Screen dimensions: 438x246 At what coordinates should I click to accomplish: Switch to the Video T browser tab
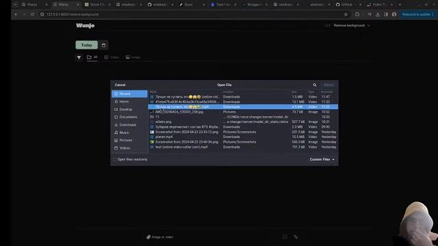pos(380,5)
